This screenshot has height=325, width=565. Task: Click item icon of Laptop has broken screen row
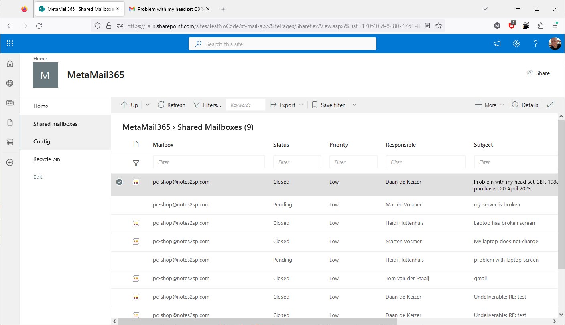[136, 223]
